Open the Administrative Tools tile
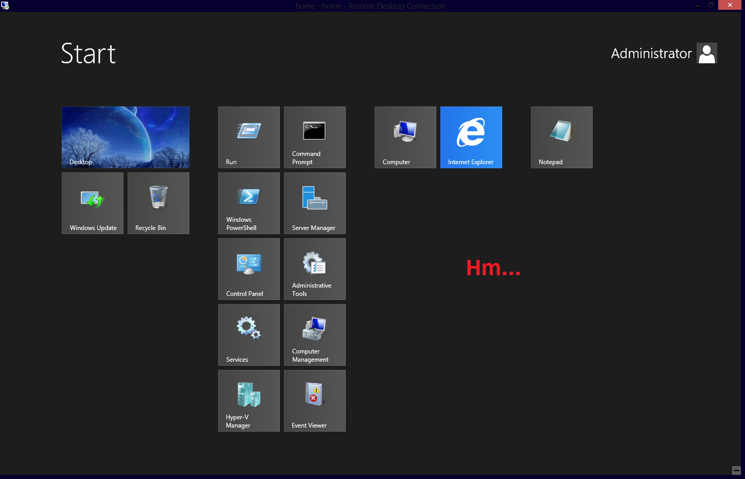 (315, 269)
